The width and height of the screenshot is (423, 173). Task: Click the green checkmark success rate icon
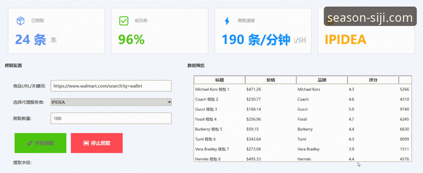click(124, 21)
